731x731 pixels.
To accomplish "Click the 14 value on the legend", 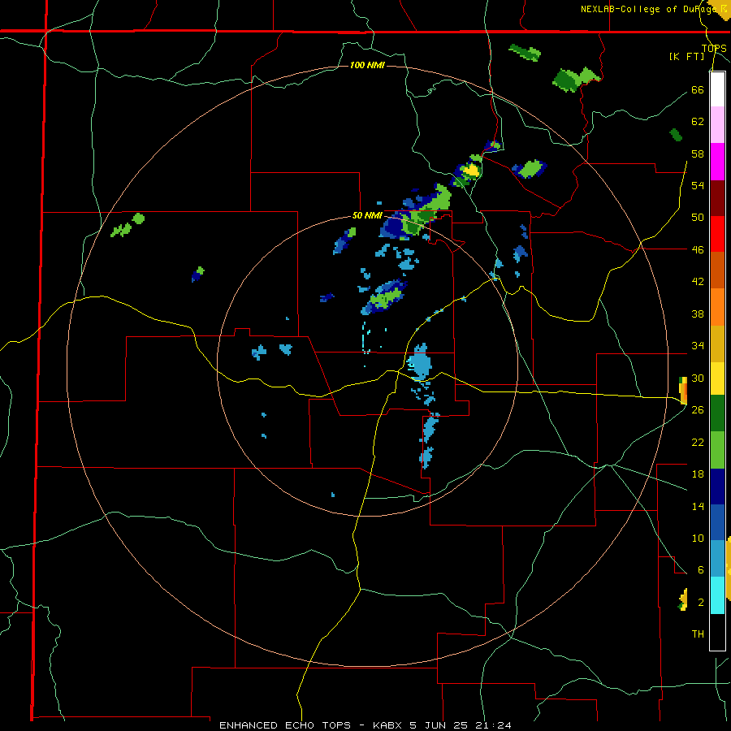I will click(x=698, y=506).
